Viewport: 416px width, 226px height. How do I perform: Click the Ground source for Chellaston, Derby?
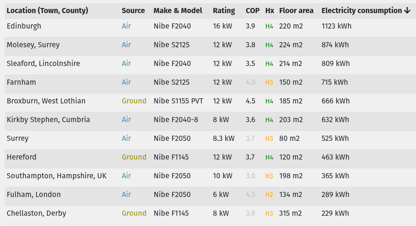tap(134, 213)
